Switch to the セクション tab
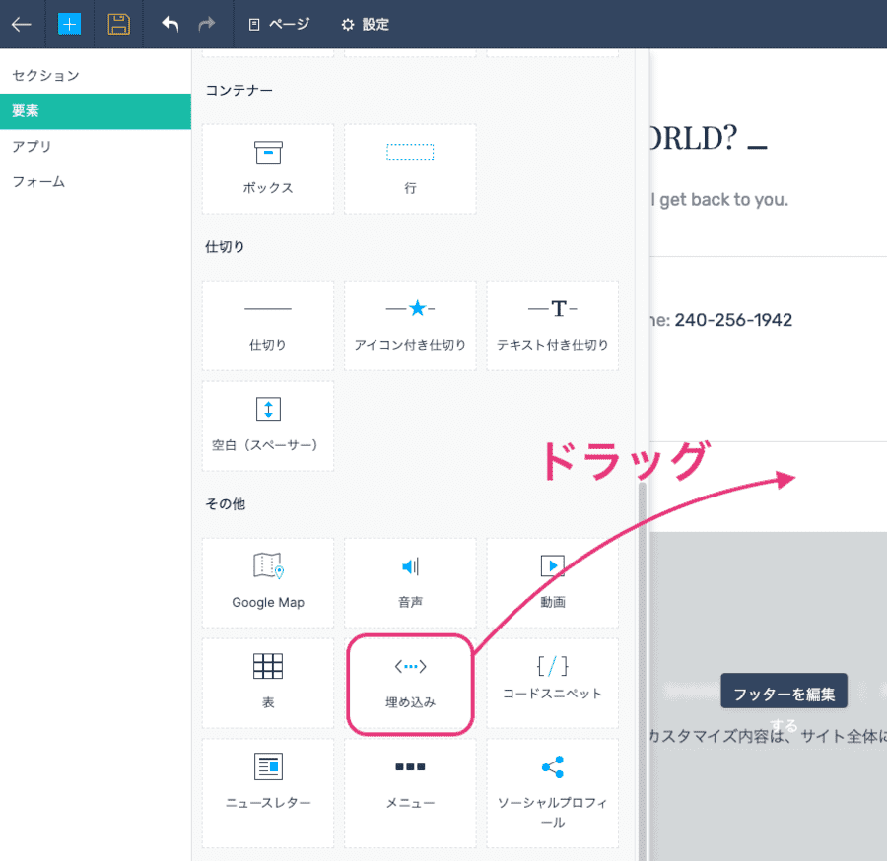 coord(45,75)
